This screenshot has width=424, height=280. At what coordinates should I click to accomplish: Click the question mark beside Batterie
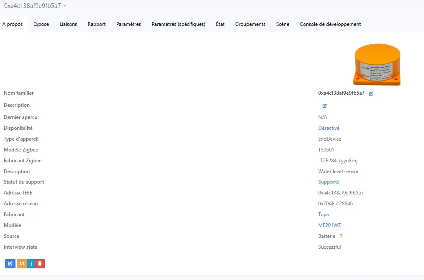341,236
